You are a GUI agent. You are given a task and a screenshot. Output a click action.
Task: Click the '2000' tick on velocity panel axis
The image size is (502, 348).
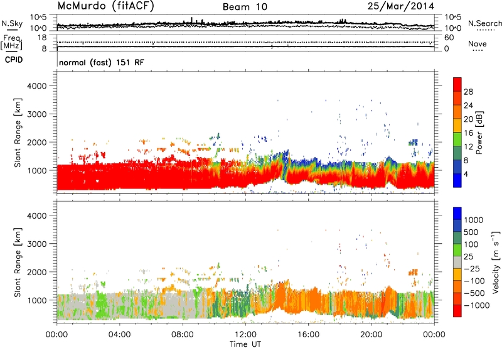click(36, 272)
